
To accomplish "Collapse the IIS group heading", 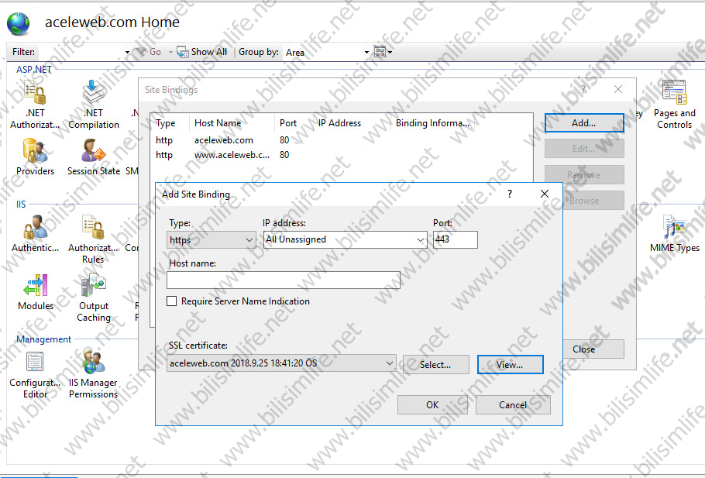I will point(21,205).
